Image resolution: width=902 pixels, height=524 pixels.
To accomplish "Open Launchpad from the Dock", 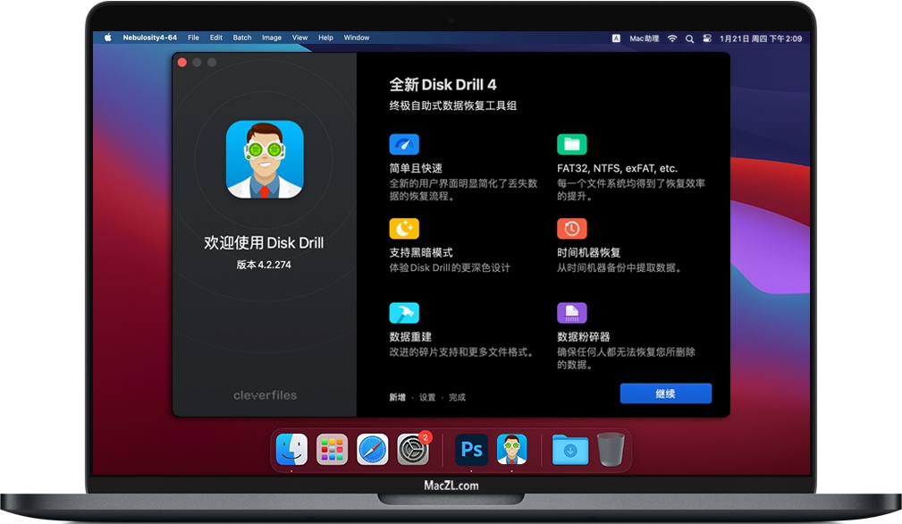I will tap(332, 449).
